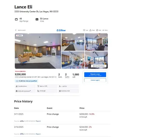Viewport: 168px width, 137px height.
Task: Click the monthly HOA fee chip
Action: click(69, 91)
